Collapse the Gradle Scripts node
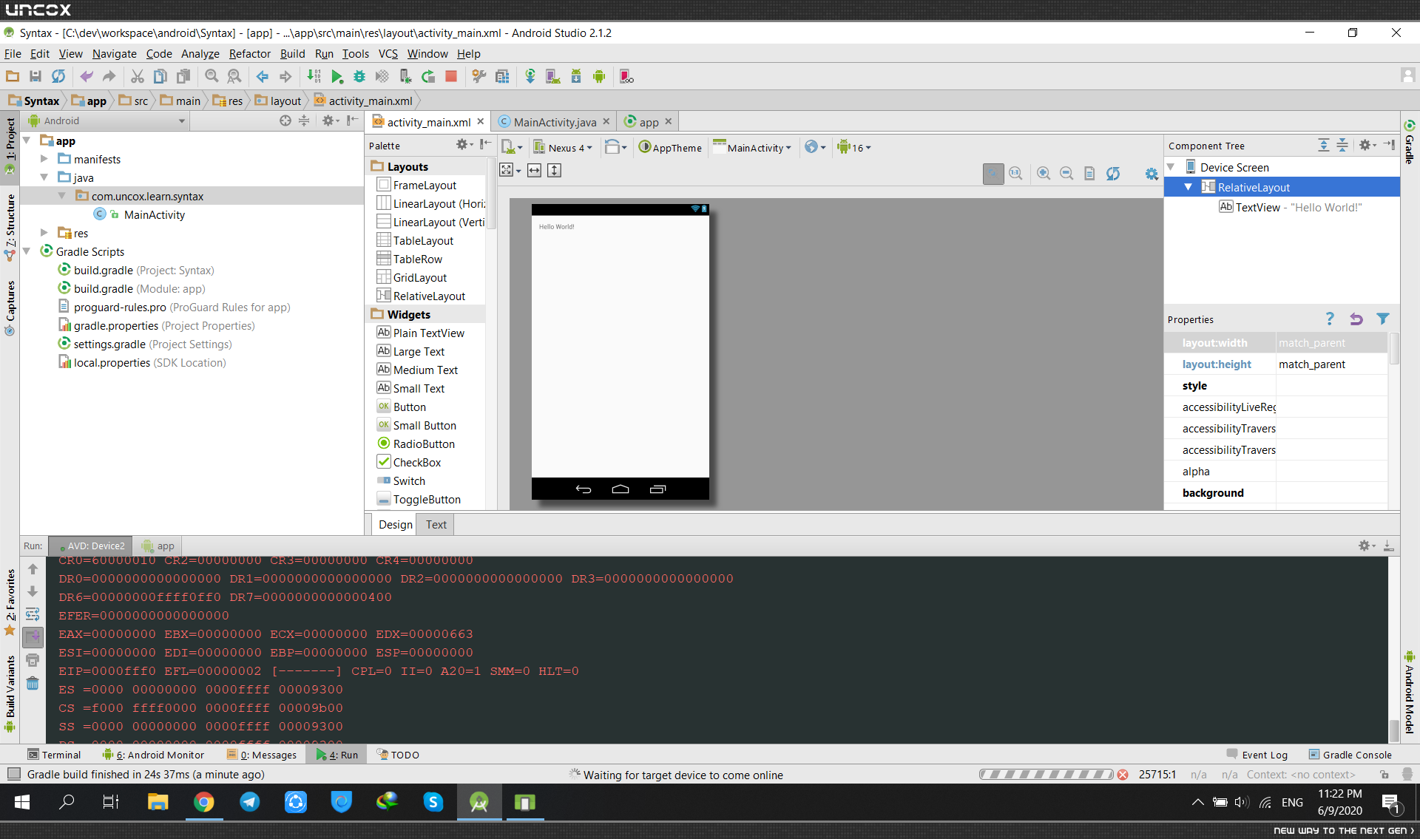Viewport: 1420px width, 839px height. pyautogui.click(x=27, y=251)
